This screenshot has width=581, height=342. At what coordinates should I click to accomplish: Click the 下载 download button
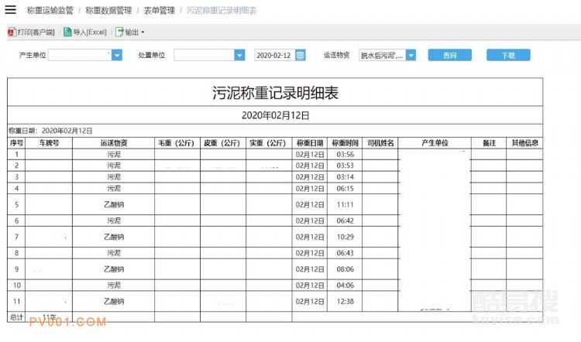tap(507, 55)
